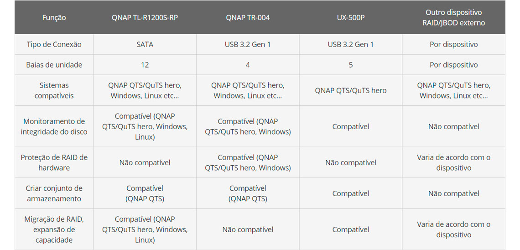Click the "Criar conjunto de armazenamento" label
Image resolution: width=520 pixels, height=250 pixels.
pos(54,193)
